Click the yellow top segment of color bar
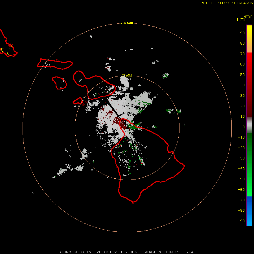This screenshot has width=254, height=254. tap(249, 39)
